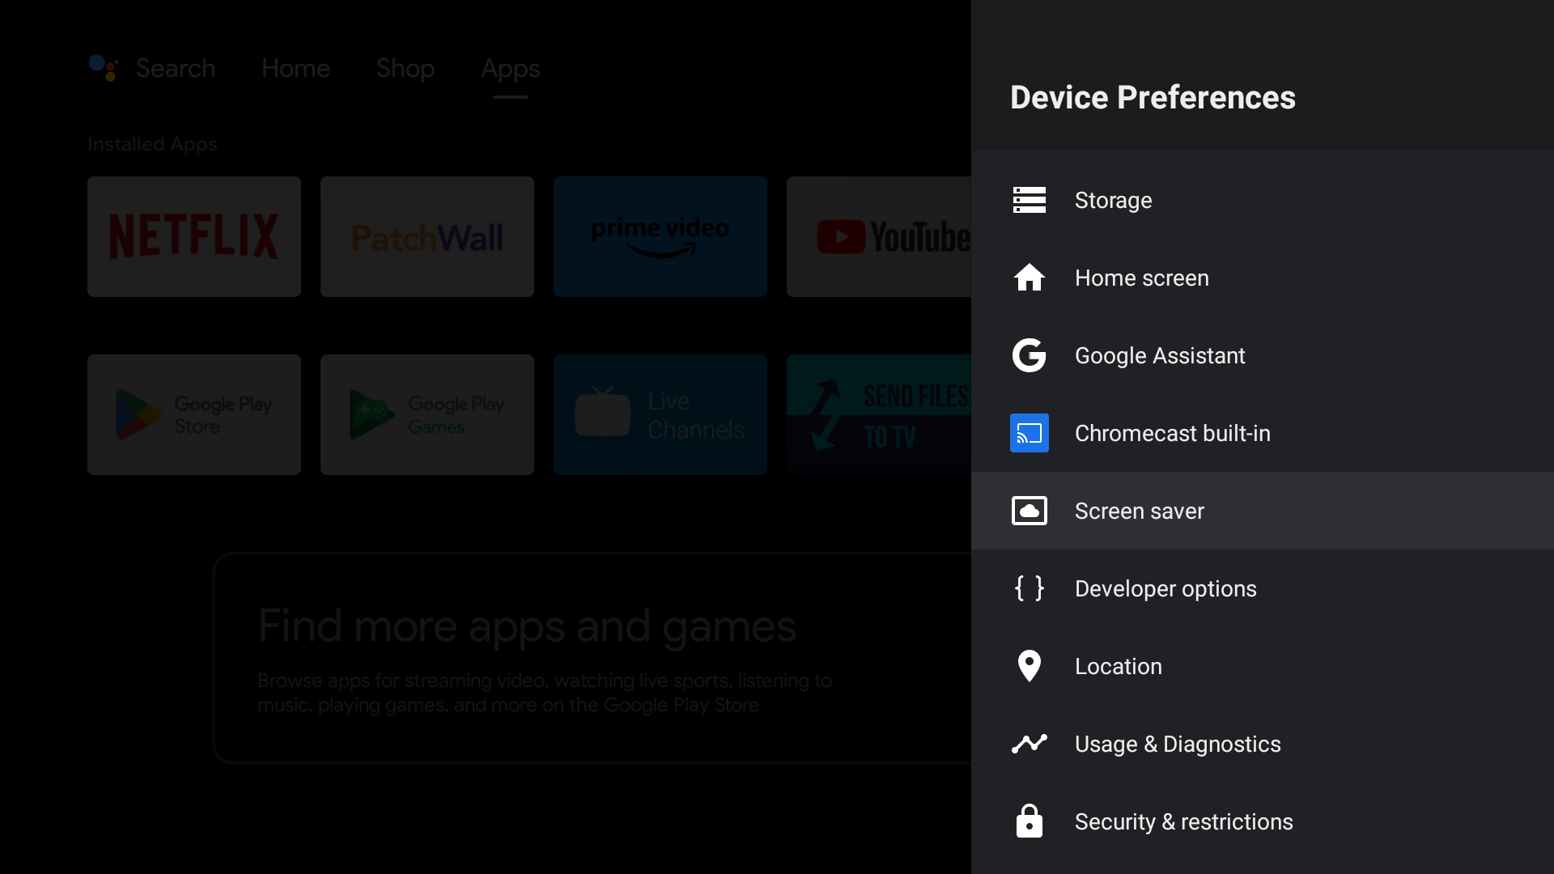Screen dimensions: 1554x874
Task: Select Developer options preference
Action: [x=1165, y=588]
